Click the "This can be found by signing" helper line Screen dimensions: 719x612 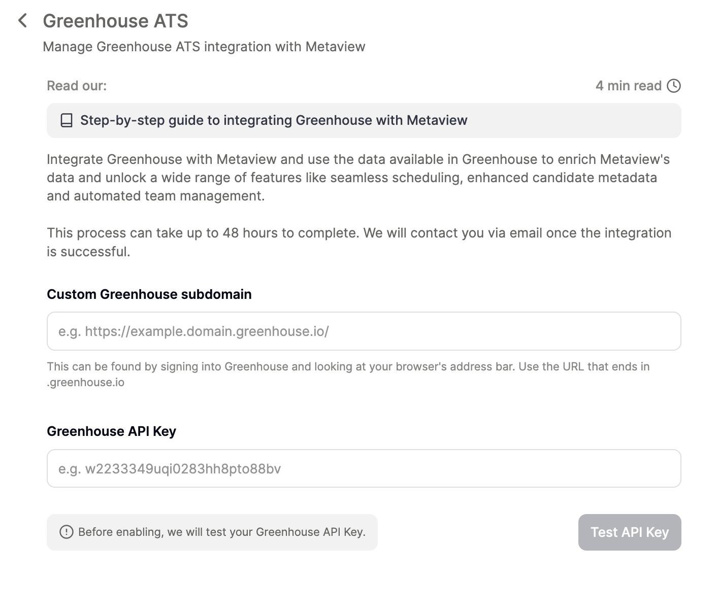pos(348,366)
